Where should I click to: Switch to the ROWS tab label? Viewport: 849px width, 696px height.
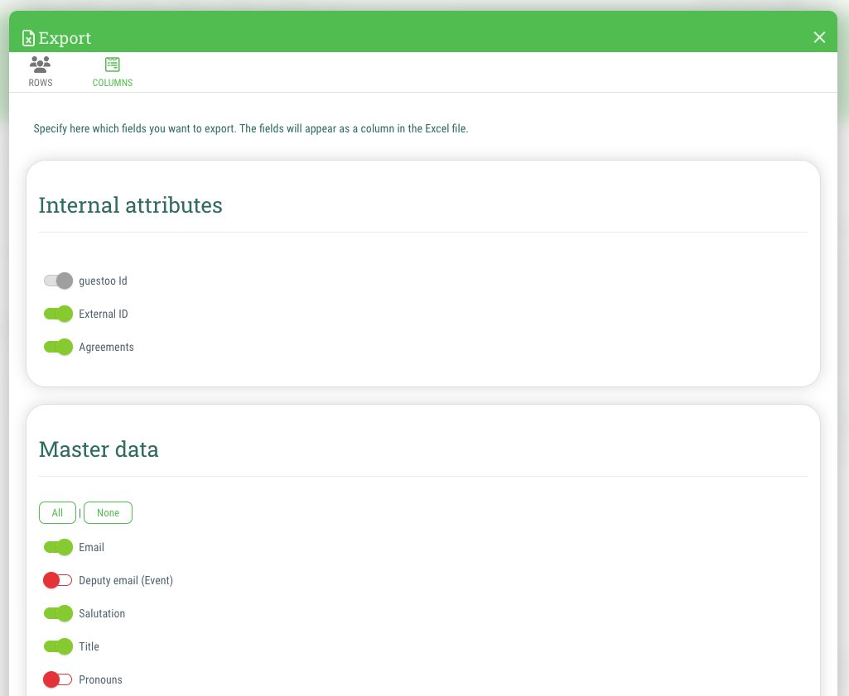coord(41,83)
